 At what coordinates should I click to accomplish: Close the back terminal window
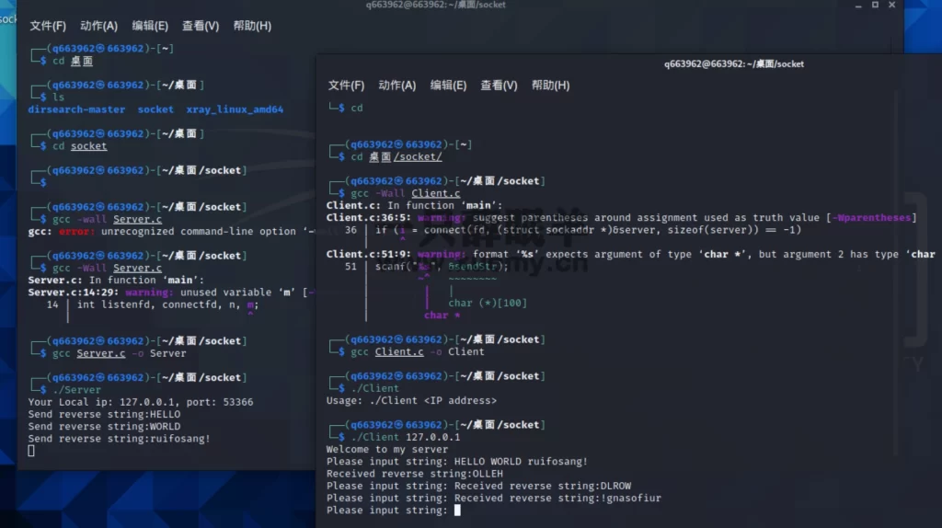click(892, 5)
